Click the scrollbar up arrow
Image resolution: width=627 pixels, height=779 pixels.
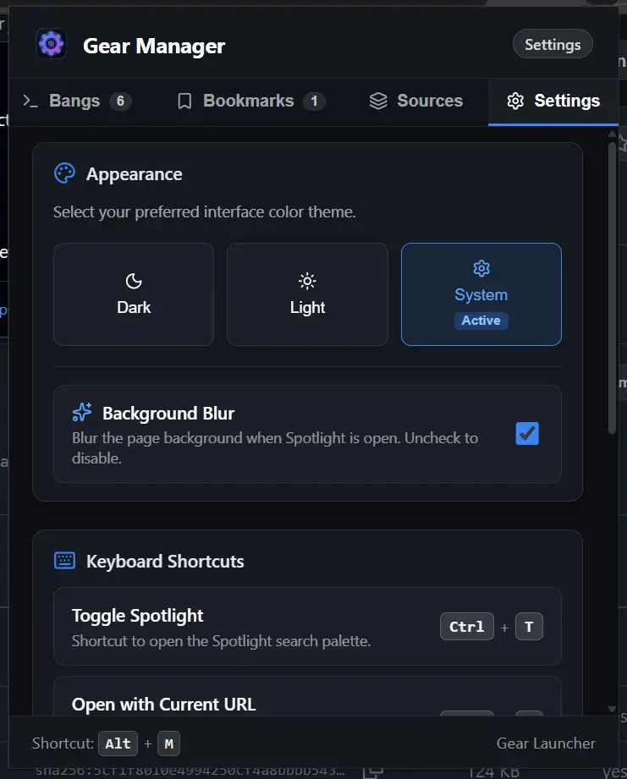(612, 134)
